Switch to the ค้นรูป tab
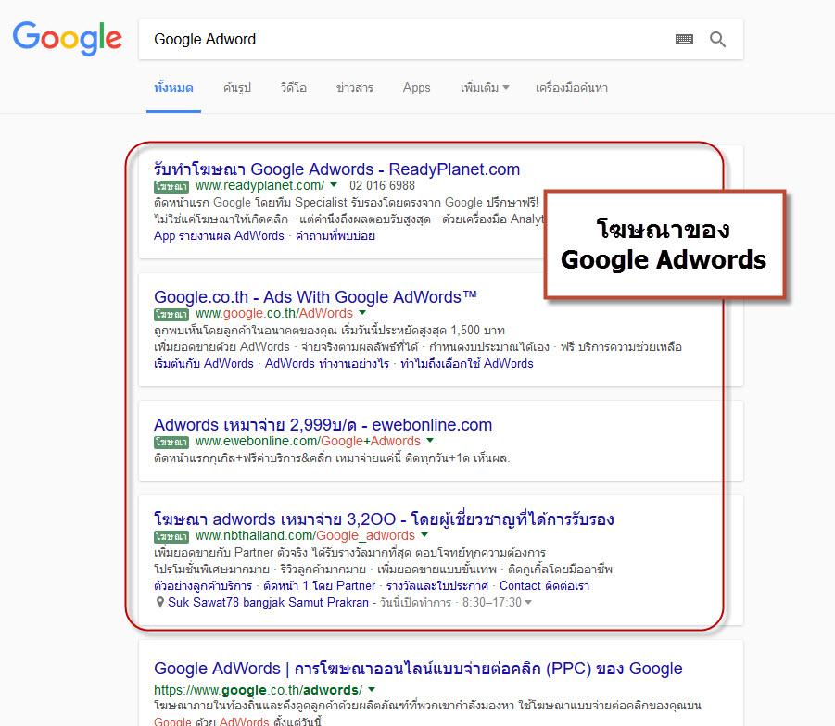The height and width of the screenshot is (726, 835). (236, 88)
